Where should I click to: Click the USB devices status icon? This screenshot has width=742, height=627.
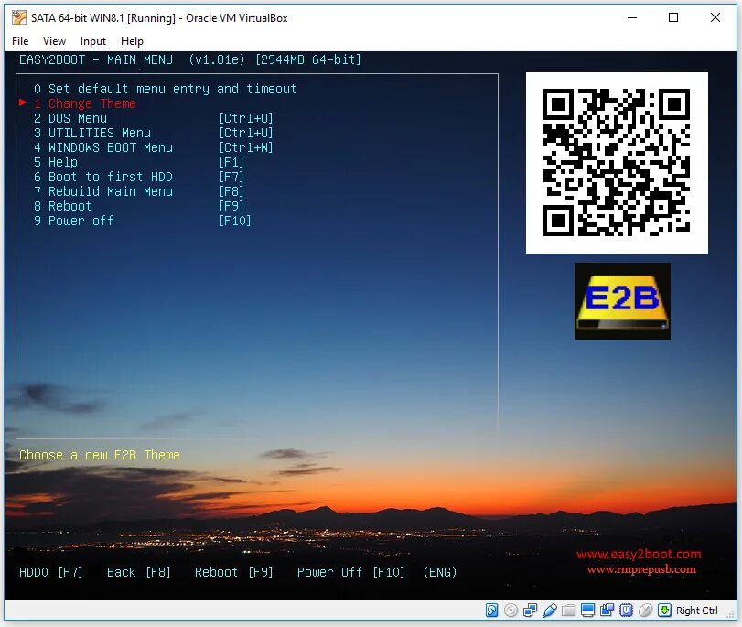click(x=549, y=611)
